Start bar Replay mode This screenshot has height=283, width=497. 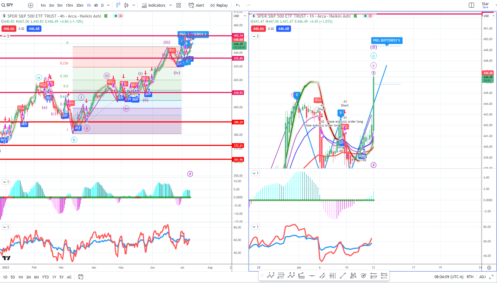pyautogui.click(x=219, y=5)
